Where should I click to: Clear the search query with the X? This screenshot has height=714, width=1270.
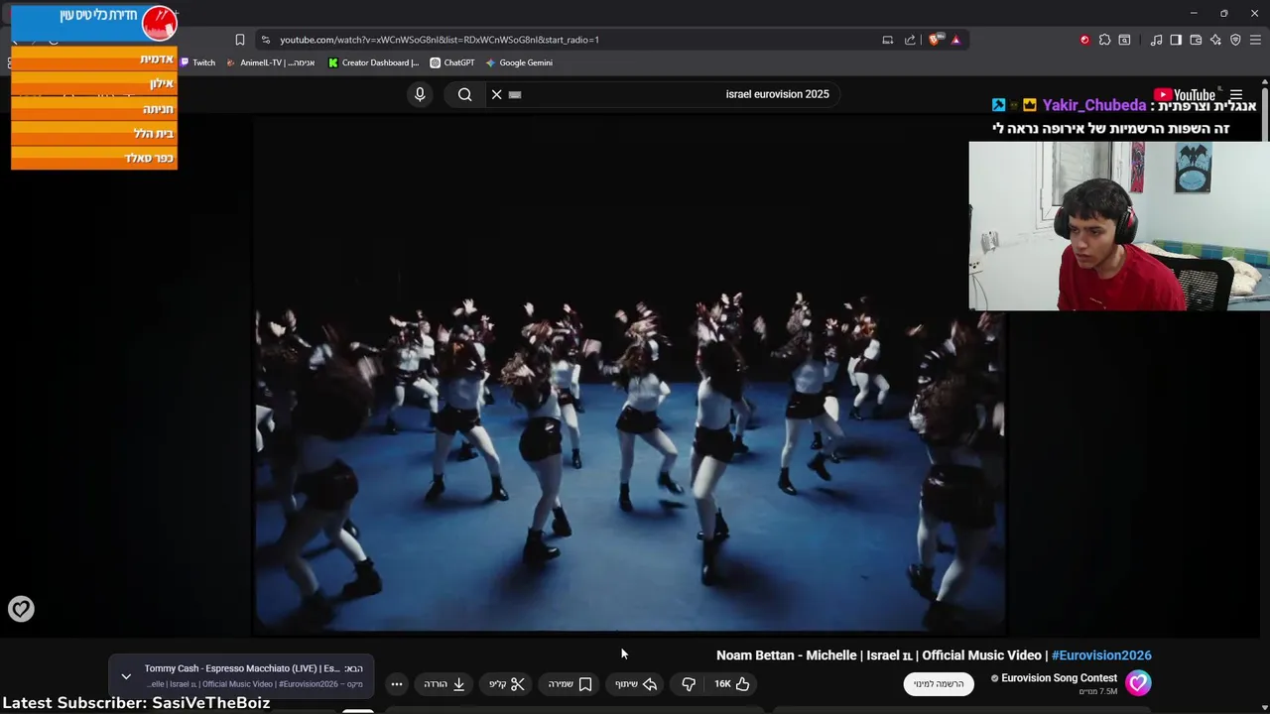pos(497,94)
